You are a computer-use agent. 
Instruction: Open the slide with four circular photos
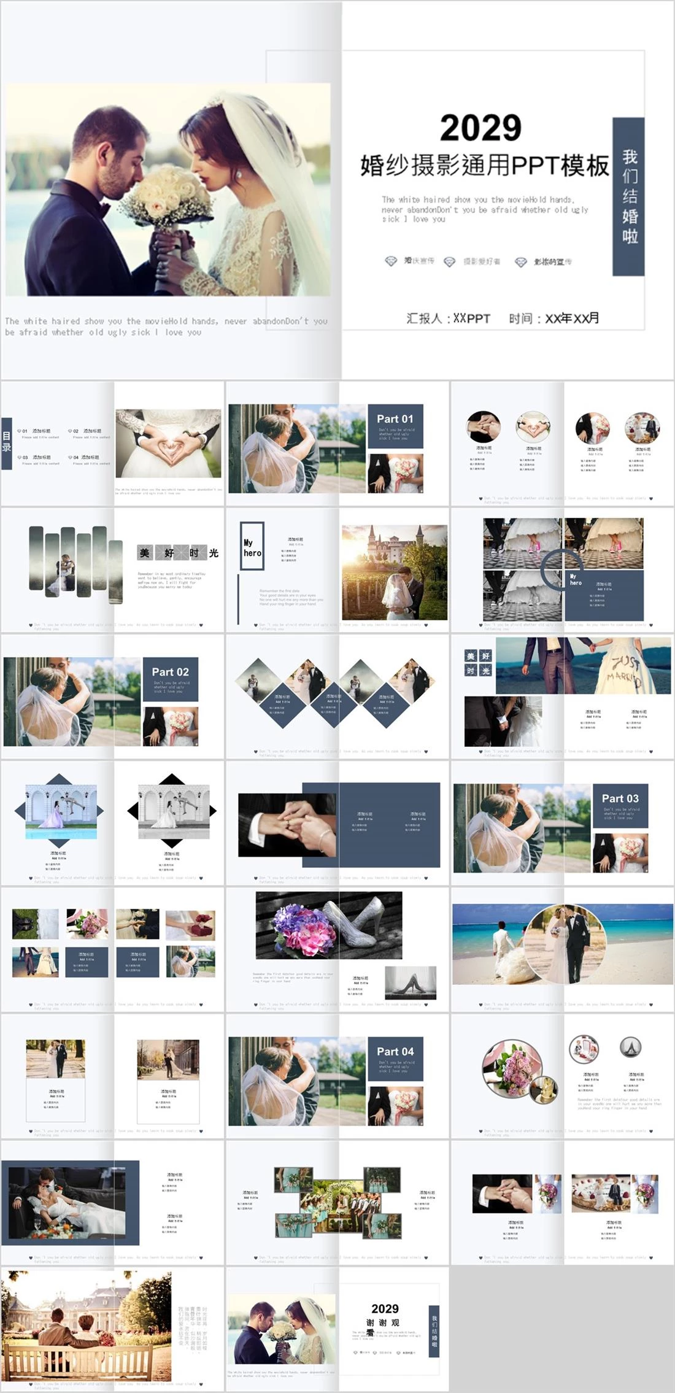tap(563, 444)
